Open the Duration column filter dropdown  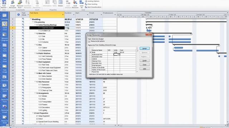pyautogui.click(x=74, y=15)
